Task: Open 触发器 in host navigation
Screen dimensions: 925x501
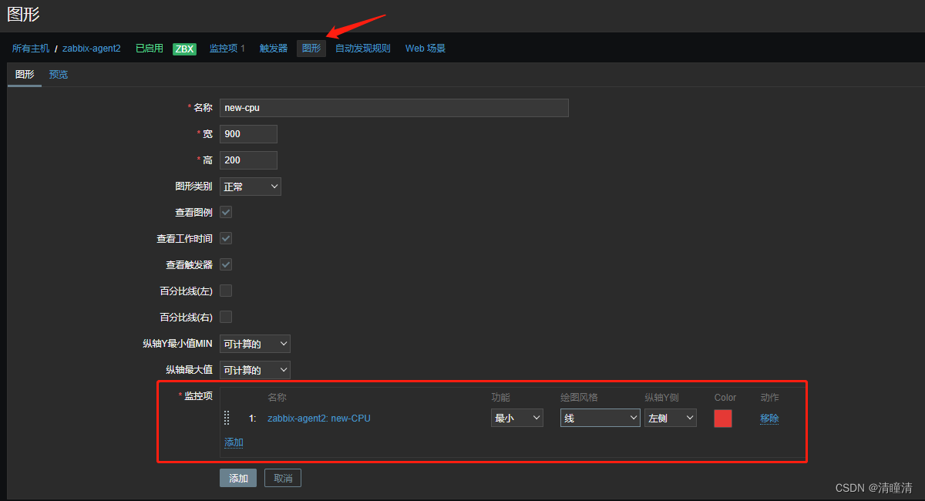Action: click(x=274, y=49)
